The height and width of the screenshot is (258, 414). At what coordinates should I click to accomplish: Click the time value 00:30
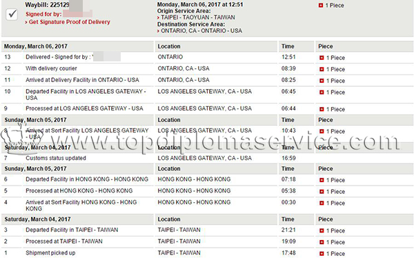[288, 202]
